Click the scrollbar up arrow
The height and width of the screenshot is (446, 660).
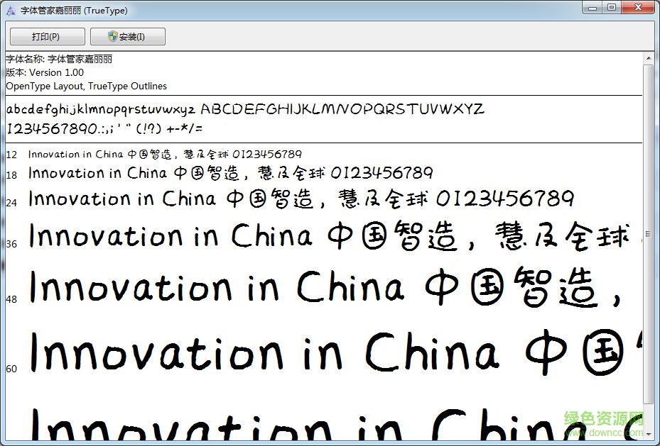coord(648,58)
